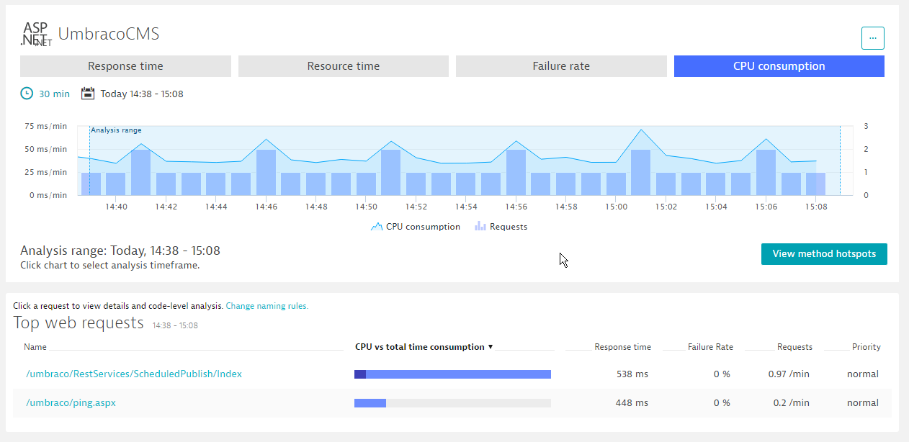Click the Analysis range label in chart
The height and width of the screenshot is (442, 909).
[116, 130]
